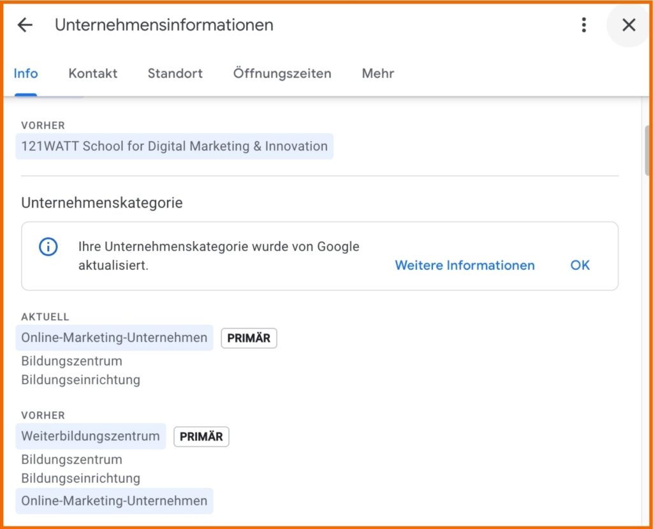Open the Standort tab

click(x=175, y=73)
